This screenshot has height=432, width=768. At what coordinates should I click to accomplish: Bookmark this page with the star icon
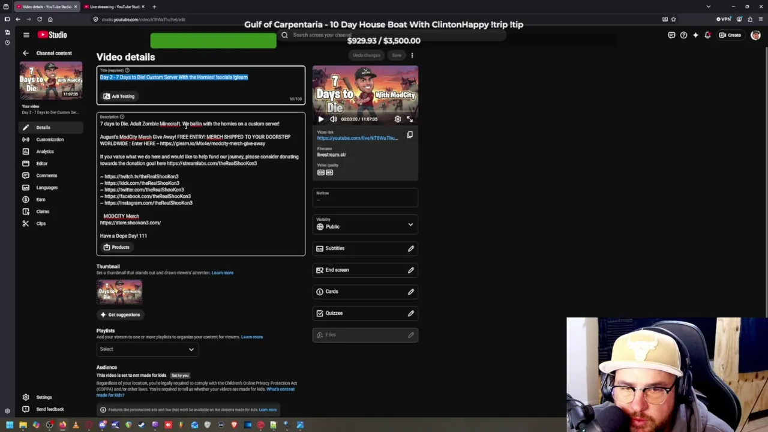click(x=673, y=19)
